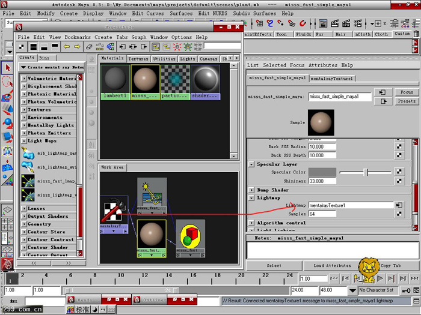Screen dimensions: 421x315
Task: Click the misss_fast lightmap node with sun icon
Action: click(152, 196)
